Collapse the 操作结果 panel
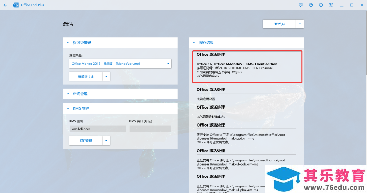 coord(246,43)
